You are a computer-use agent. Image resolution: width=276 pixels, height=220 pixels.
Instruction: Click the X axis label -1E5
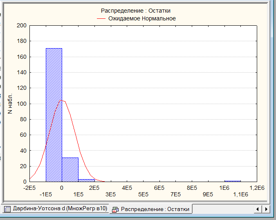coord(46,195)
